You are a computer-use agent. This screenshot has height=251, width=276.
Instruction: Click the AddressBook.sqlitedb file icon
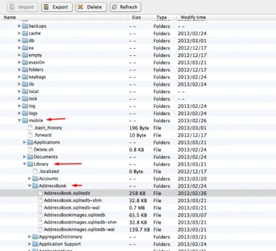click(x=40, y=193)
